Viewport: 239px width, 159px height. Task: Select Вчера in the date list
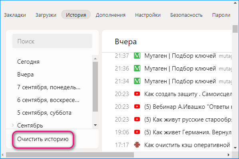(x=25, y=75)
